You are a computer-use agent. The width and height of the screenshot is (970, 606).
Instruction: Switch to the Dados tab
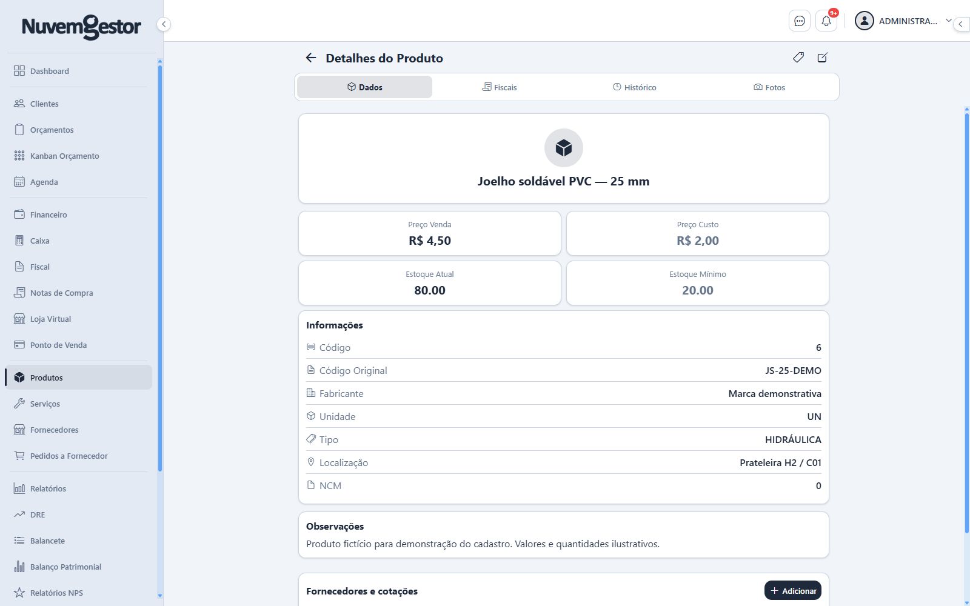[364, 87]
